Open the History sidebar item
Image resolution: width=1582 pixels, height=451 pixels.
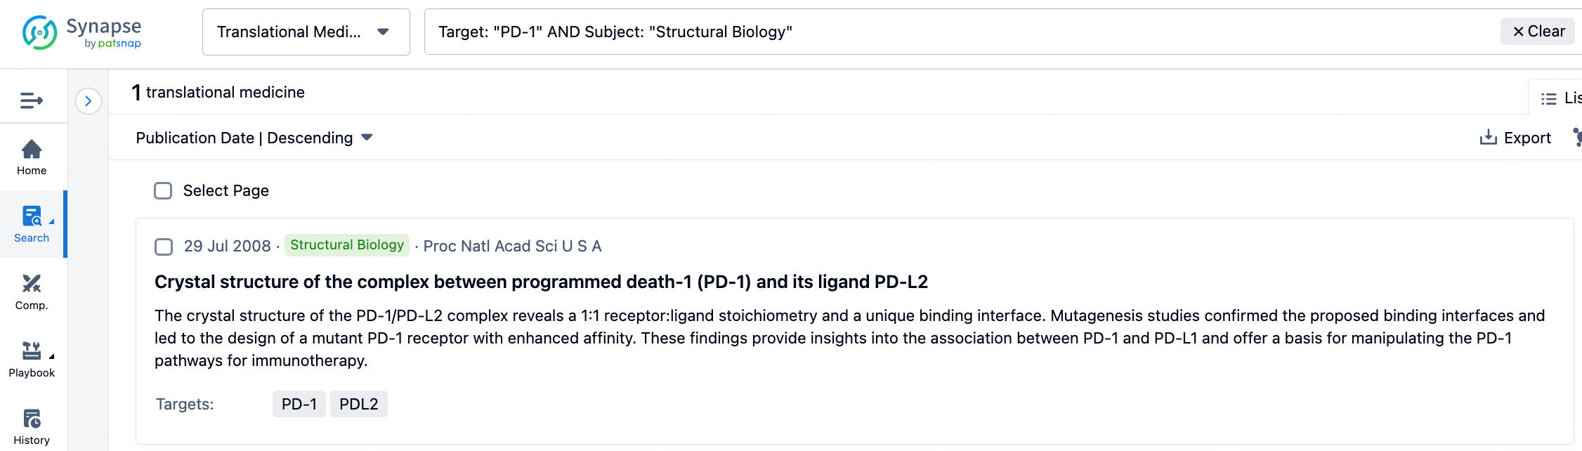(32, 426)
